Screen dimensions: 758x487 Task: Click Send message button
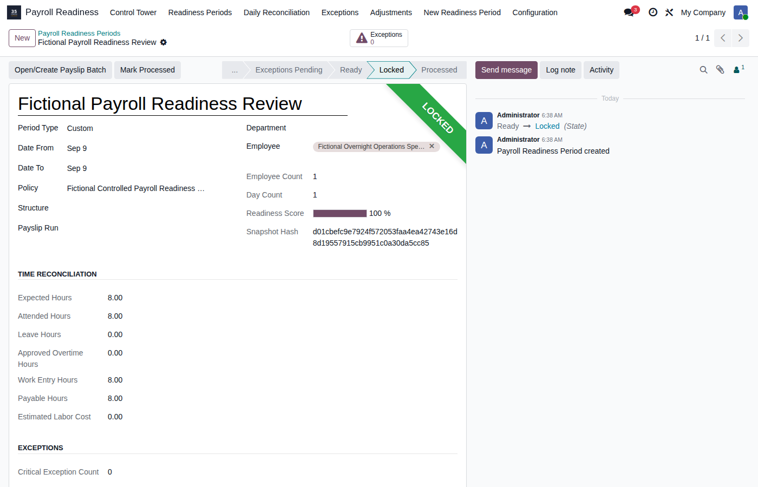click(506, 70)
